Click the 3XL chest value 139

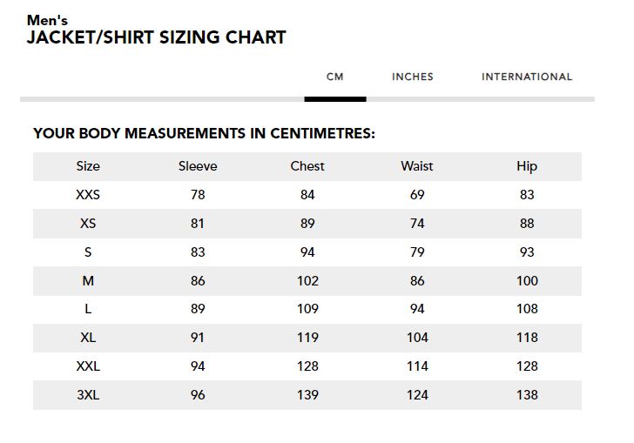307,395
